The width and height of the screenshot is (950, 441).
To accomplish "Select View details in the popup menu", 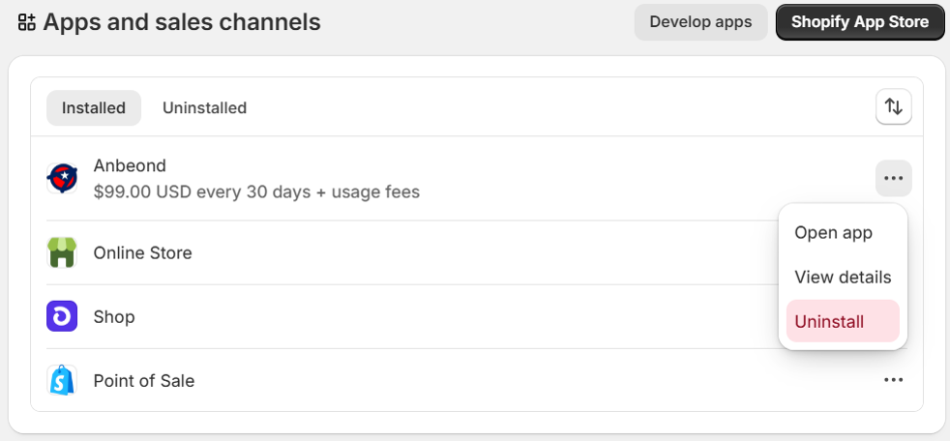I will point(843,278).
